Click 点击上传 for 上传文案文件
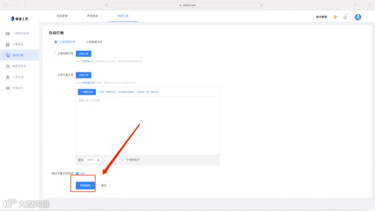Screen dimensions: 375x211 [x=83, y=75]
